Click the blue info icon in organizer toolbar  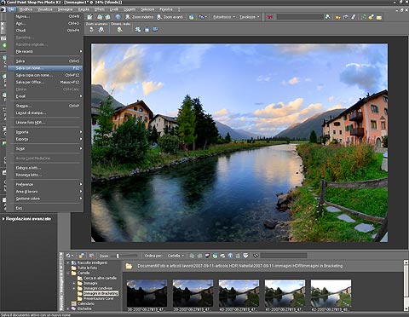(x=230, y=256)
